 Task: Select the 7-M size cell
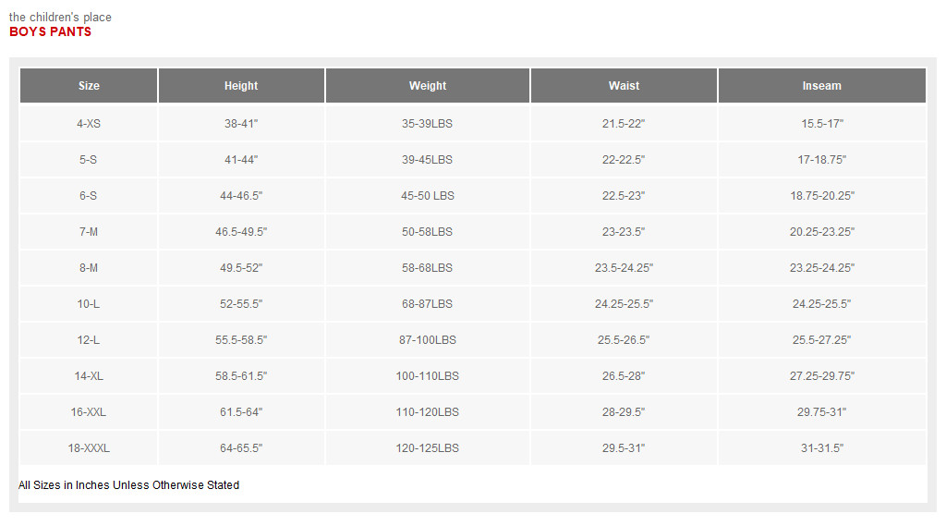click(89, 232)
